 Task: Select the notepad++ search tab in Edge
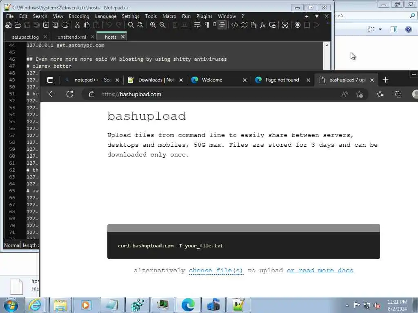click(92, 80)
